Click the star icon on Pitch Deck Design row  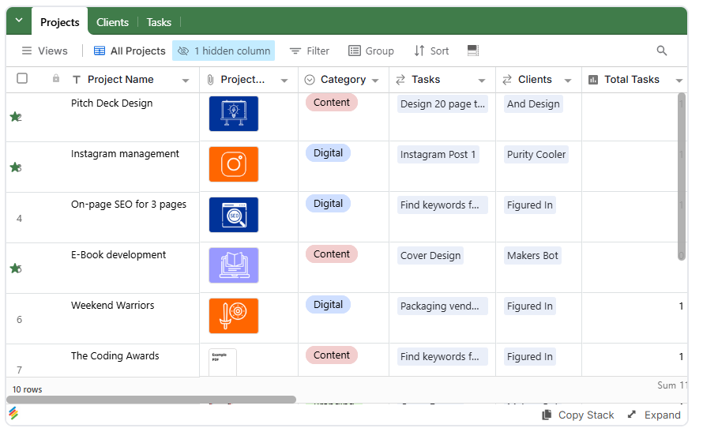coord(15,117)
